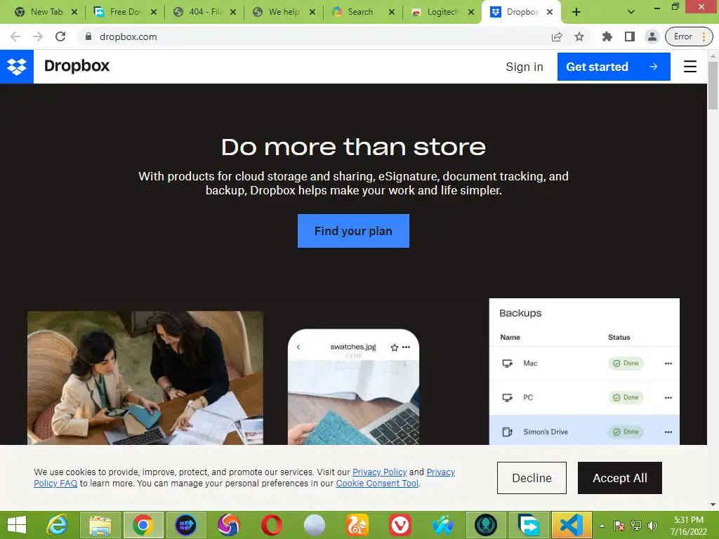Switch to the Logitech tab

[x=442, y=12]
